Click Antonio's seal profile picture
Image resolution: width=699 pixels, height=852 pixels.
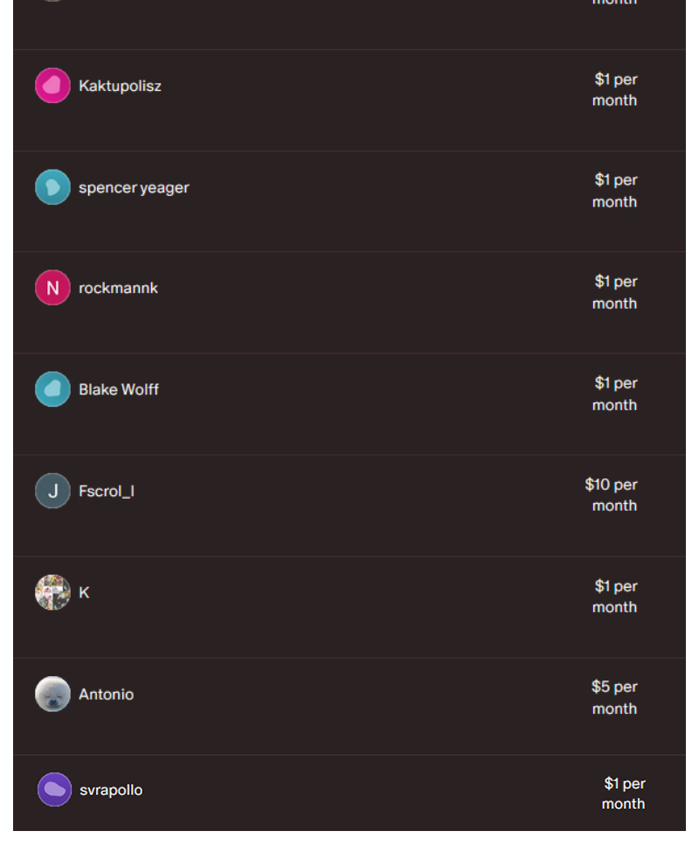(52, 694)
